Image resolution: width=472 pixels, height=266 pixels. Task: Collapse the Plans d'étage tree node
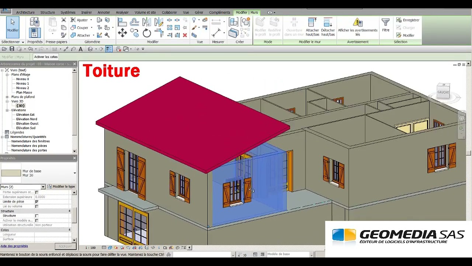[7, 75]
